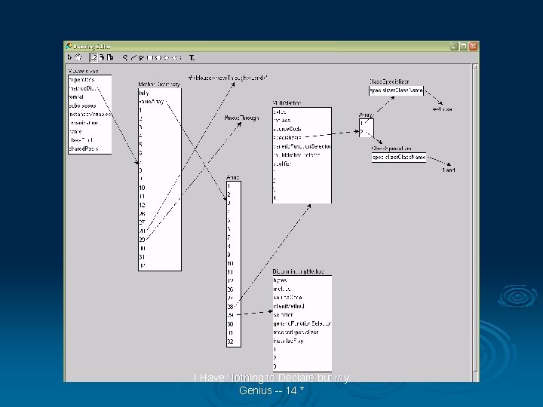Click row 12 in Method Dictionary box
The height and width of the screenshot is (407, 543).
(x=160, y=205)
